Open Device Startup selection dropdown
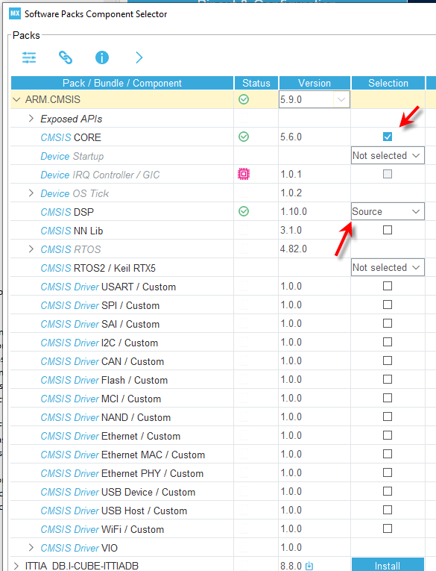Image resolution: width=436 pixels, height=571 pixels. click(388, 155)
